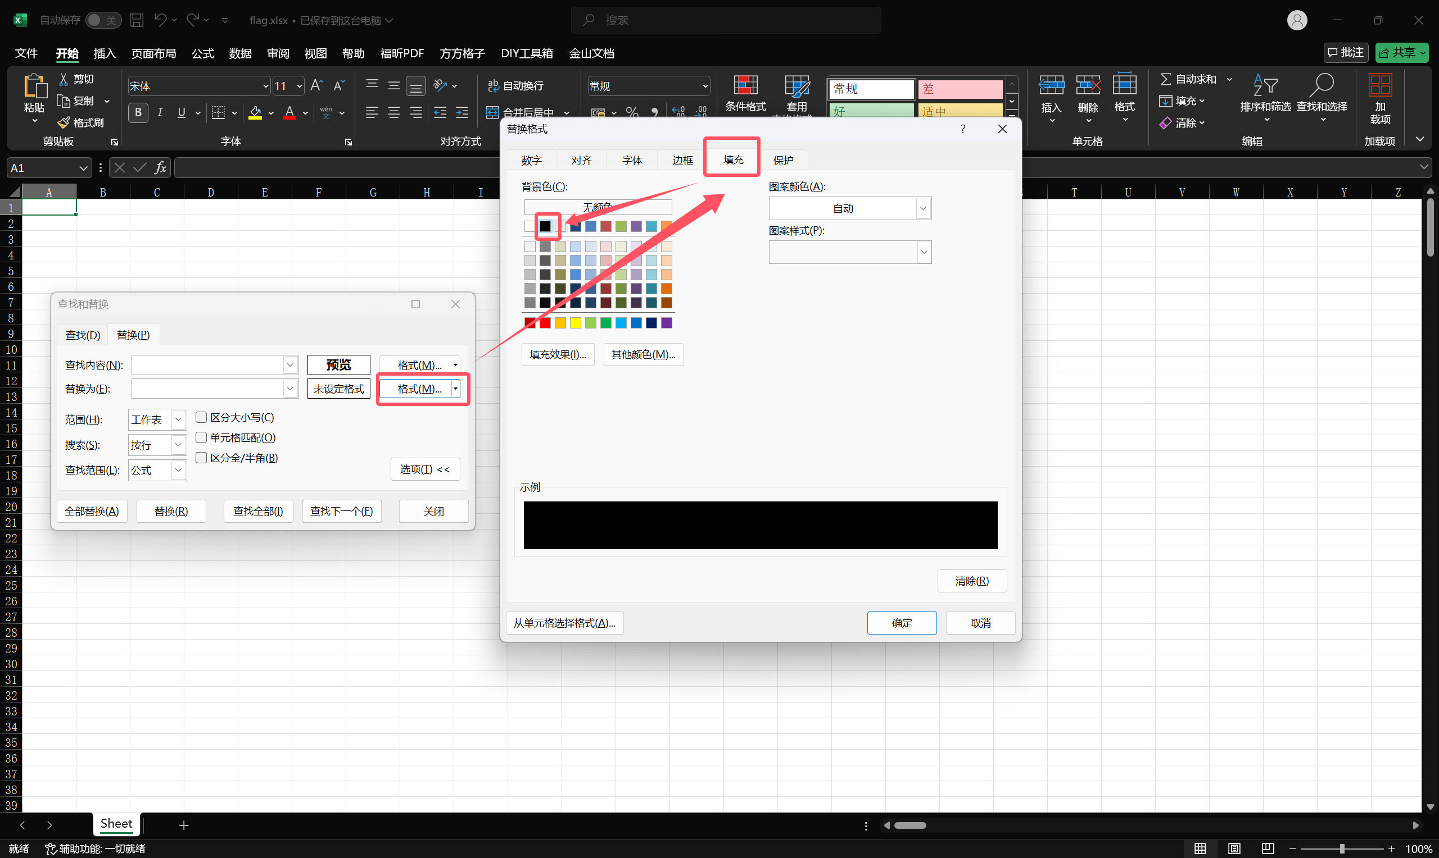Viewport: 1439px width, 858px height.
Task: Click 从单元格选择格式 button
Action: pyautogui.click(x=565, y=623)
